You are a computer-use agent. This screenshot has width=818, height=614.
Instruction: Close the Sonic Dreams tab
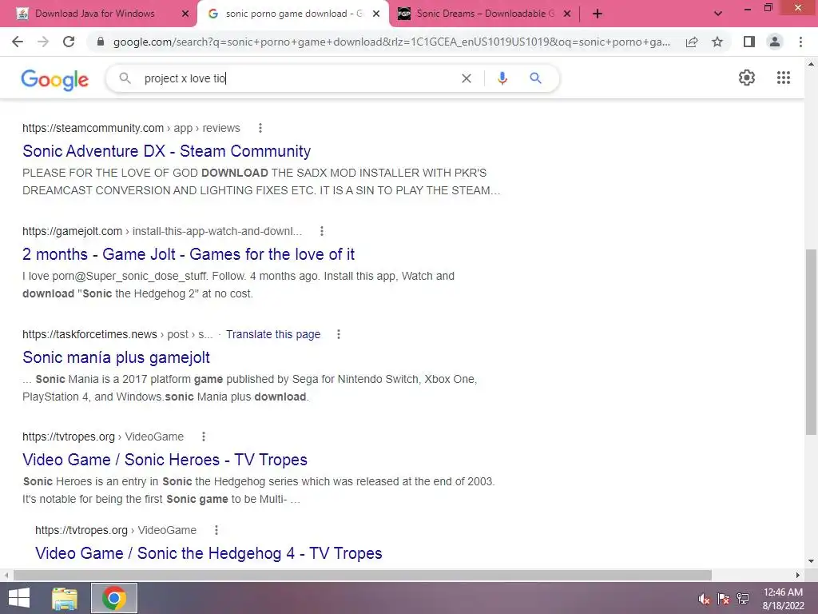click(567, 14)
